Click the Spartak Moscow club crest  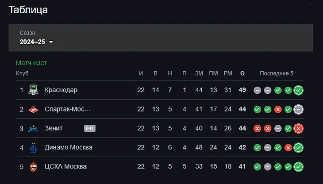pyautogui.click(x=34, y=109)
